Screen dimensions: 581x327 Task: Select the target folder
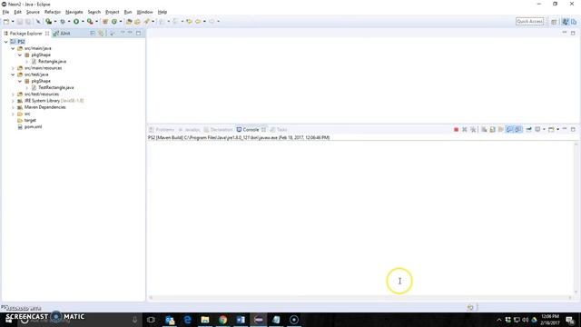click(30, 120)
